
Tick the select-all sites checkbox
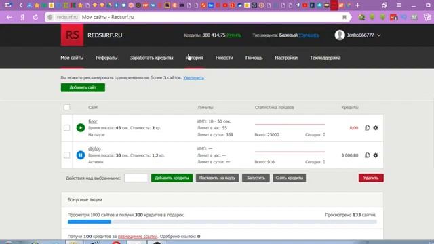click(x=67, y=107)
